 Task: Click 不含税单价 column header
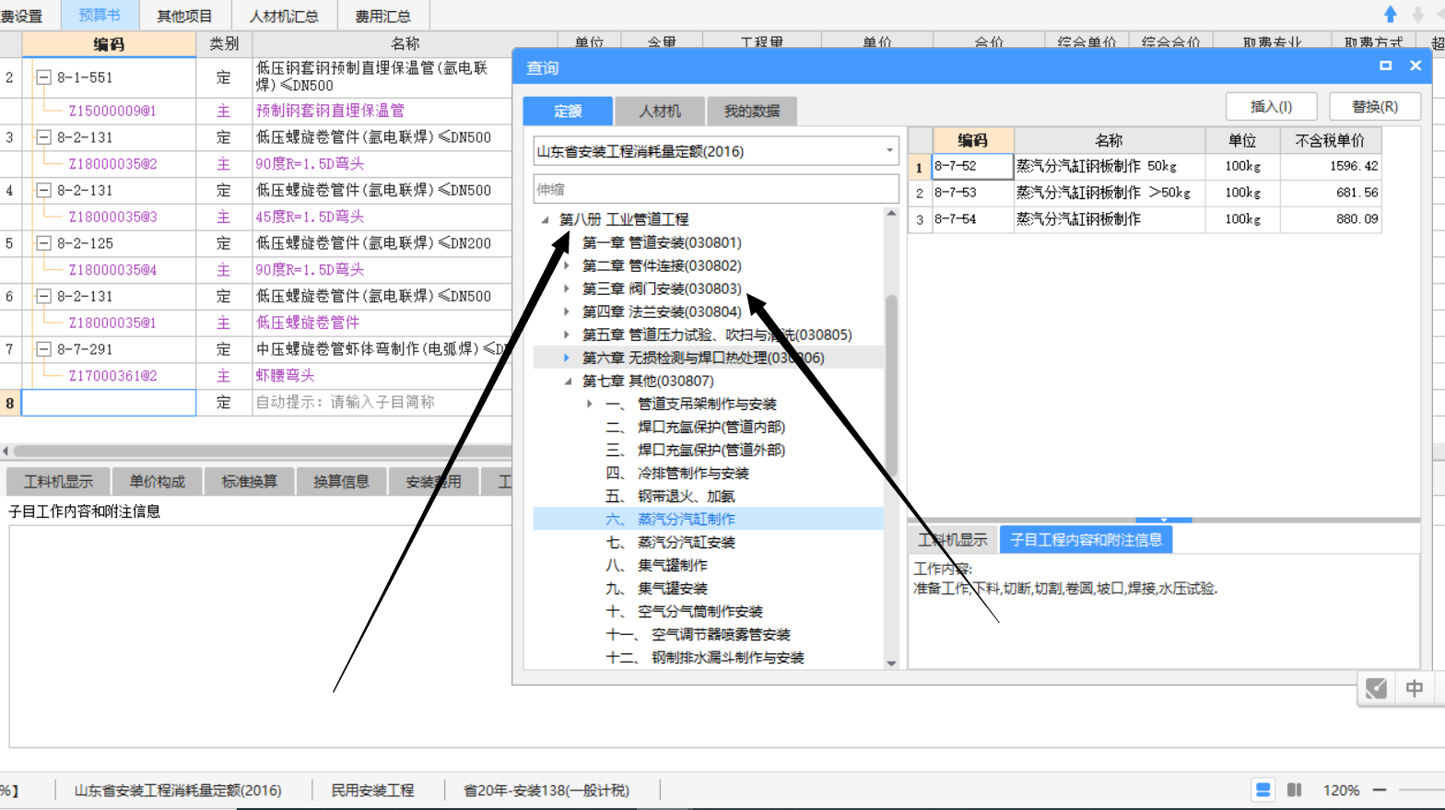pos(1330,140)
